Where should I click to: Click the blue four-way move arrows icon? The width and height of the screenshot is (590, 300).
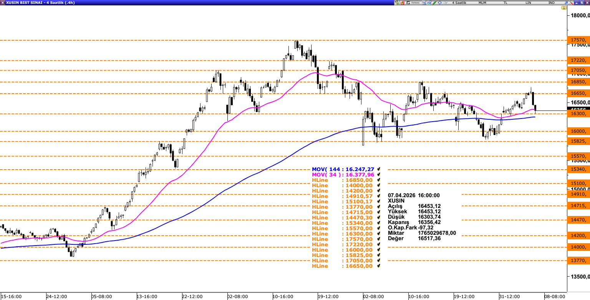tap(440, 3)
